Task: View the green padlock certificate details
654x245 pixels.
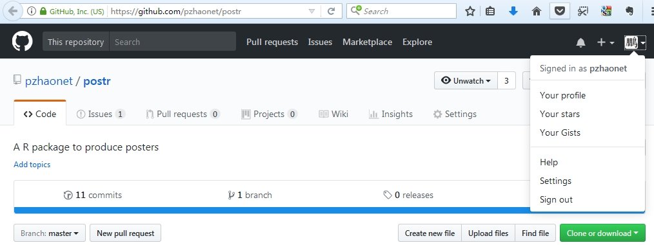Action: tap(43, 11)
